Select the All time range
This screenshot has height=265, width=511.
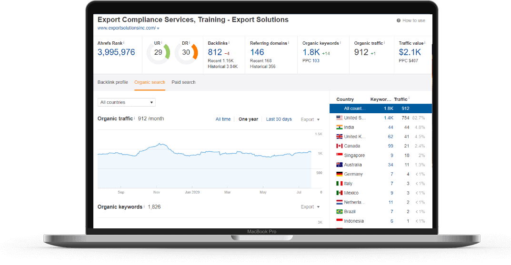(x=223, y=119)
